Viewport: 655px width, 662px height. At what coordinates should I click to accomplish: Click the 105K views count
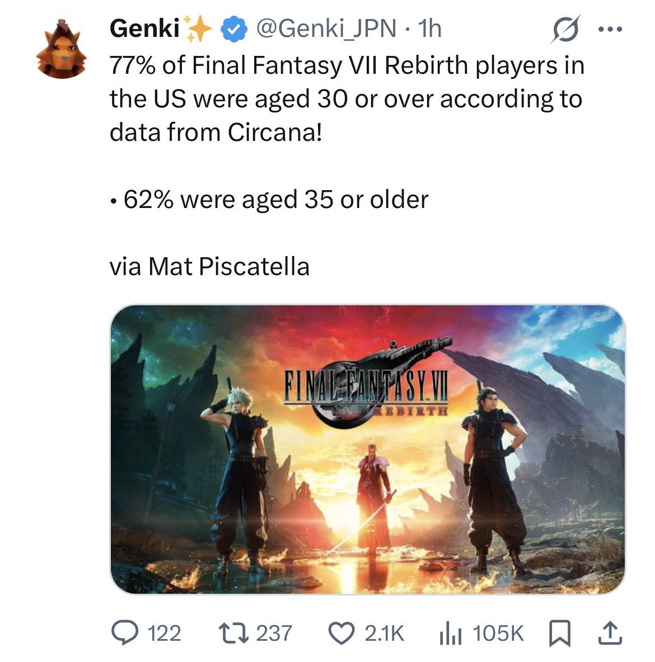[x=498, y=633]
